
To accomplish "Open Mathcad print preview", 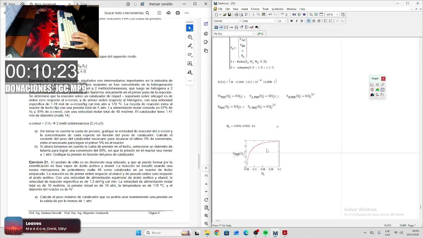I will click(x=241, y=15).
